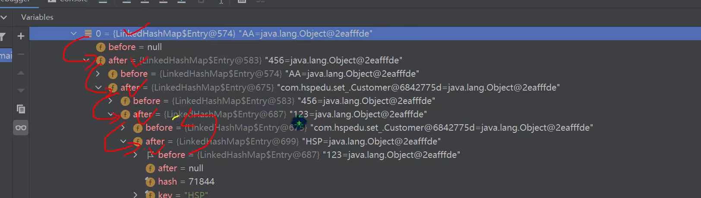This screenshot has width=701, height=198.
Task: Click the Evaluate Expression calculator icon
Action: tap(242, 1)
